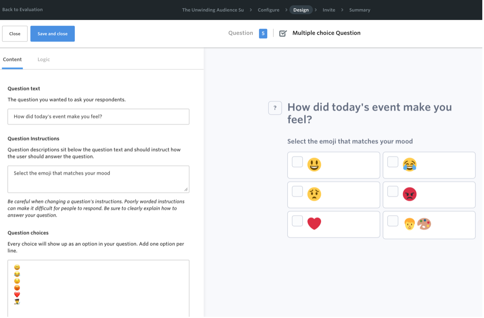The width and height of the screenshot is (484, 318).
Task: Click the angry red face emoji
Action: [410, 194]
